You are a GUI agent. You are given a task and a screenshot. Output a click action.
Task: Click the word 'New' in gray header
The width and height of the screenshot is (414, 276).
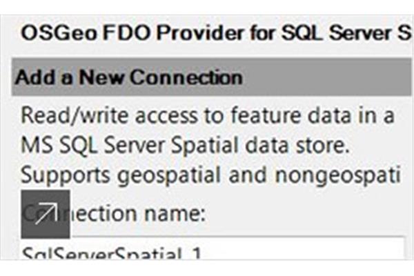(101, 77)
